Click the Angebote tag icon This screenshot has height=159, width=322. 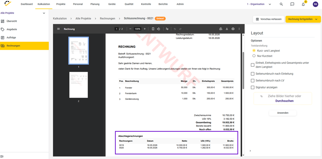pyautogui.click(x=2, y=29)
